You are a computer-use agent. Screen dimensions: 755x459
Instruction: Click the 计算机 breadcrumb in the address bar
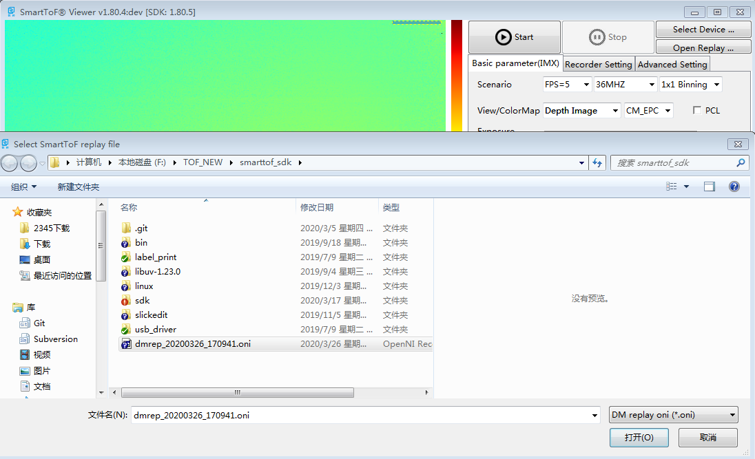click(x=89, y=162)
